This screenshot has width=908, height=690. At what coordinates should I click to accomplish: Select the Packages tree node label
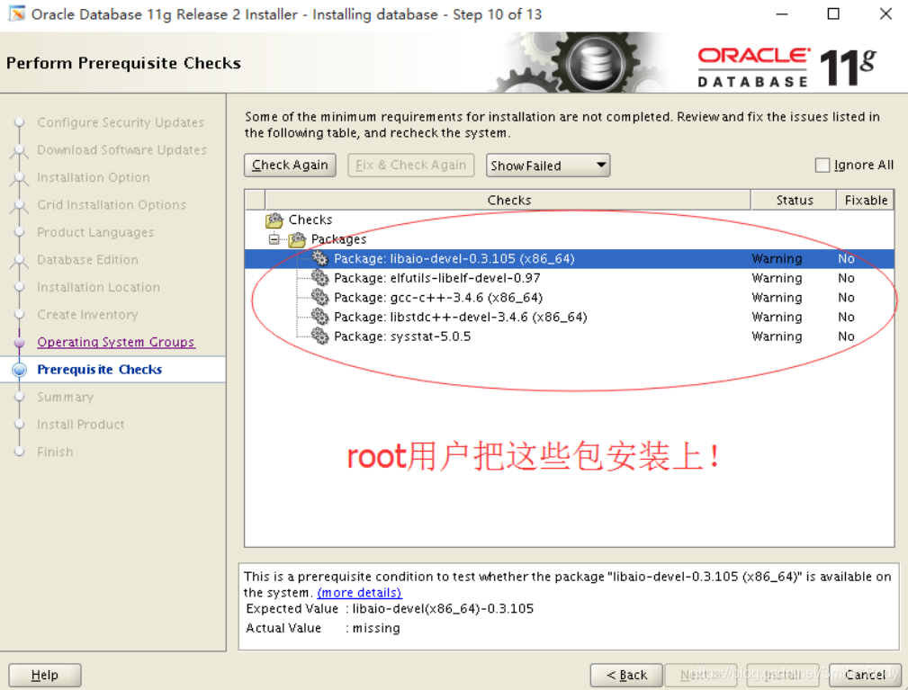pos(338,239)
